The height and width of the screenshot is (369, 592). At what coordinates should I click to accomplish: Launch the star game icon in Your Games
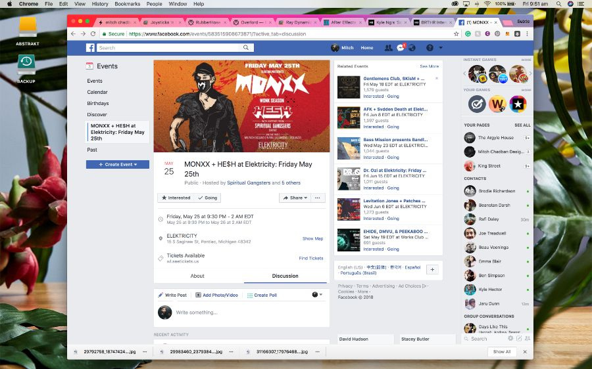[x=518, y=104]
